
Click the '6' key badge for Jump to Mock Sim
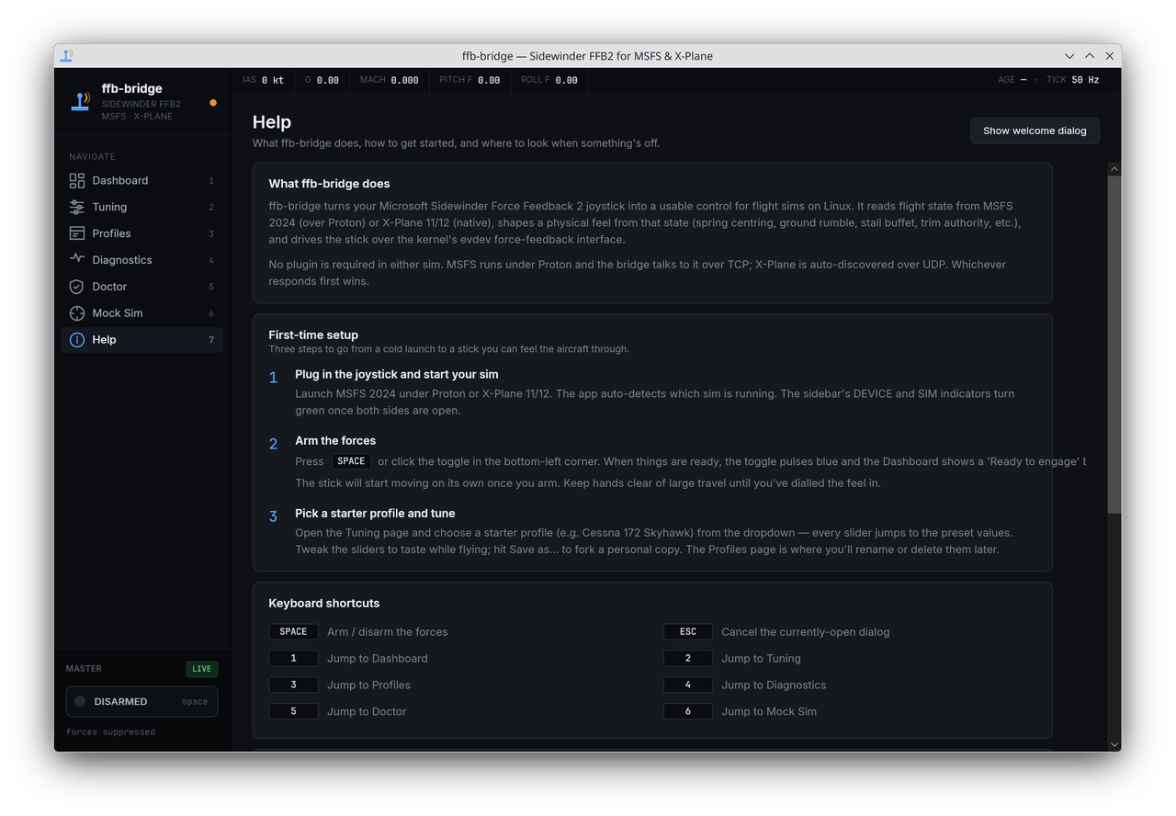(688, 712)
